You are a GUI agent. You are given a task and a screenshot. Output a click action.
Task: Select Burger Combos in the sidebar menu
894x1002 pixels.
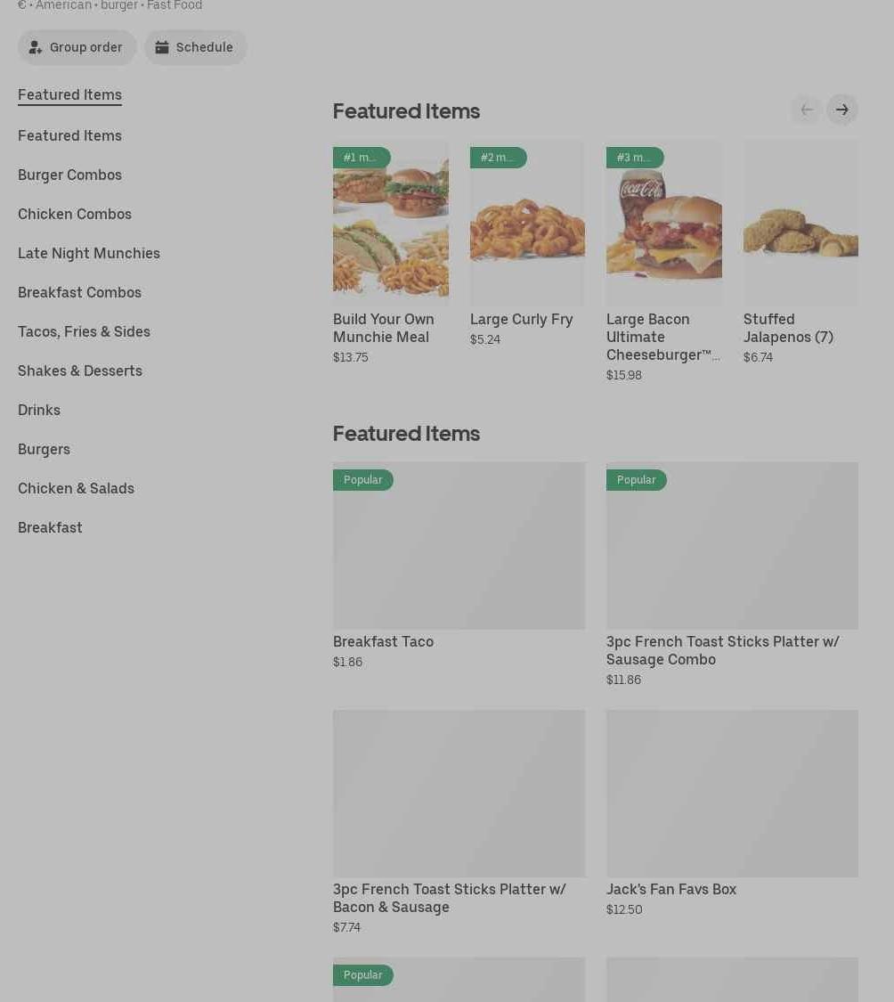69,175
